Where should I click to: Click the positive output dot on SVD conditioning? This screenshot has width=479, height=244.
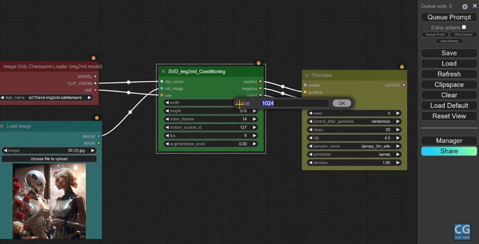coord(260,81)
